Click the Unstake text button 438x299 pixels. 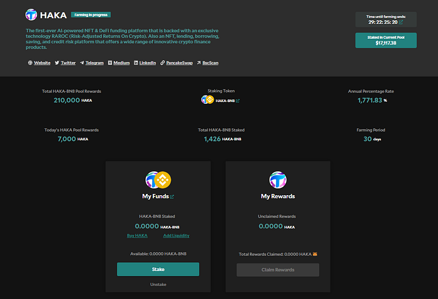pyautogui.click(x=158, y=284)
